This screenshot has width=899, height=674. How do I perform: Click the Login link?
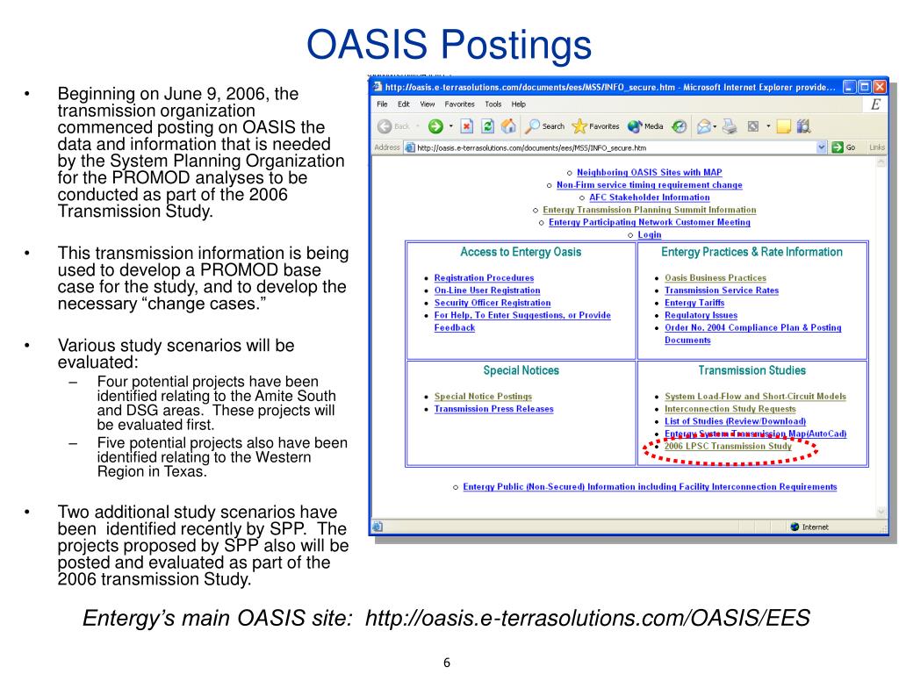[649, 234]
